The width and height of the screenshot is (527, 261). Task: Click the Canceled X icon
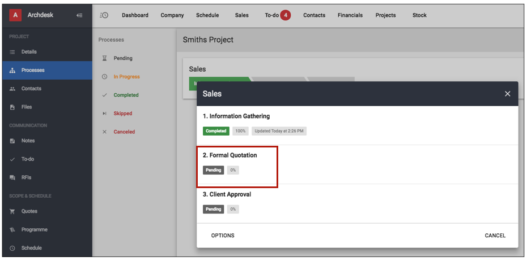pyautogui.click(x=104, y=132)
